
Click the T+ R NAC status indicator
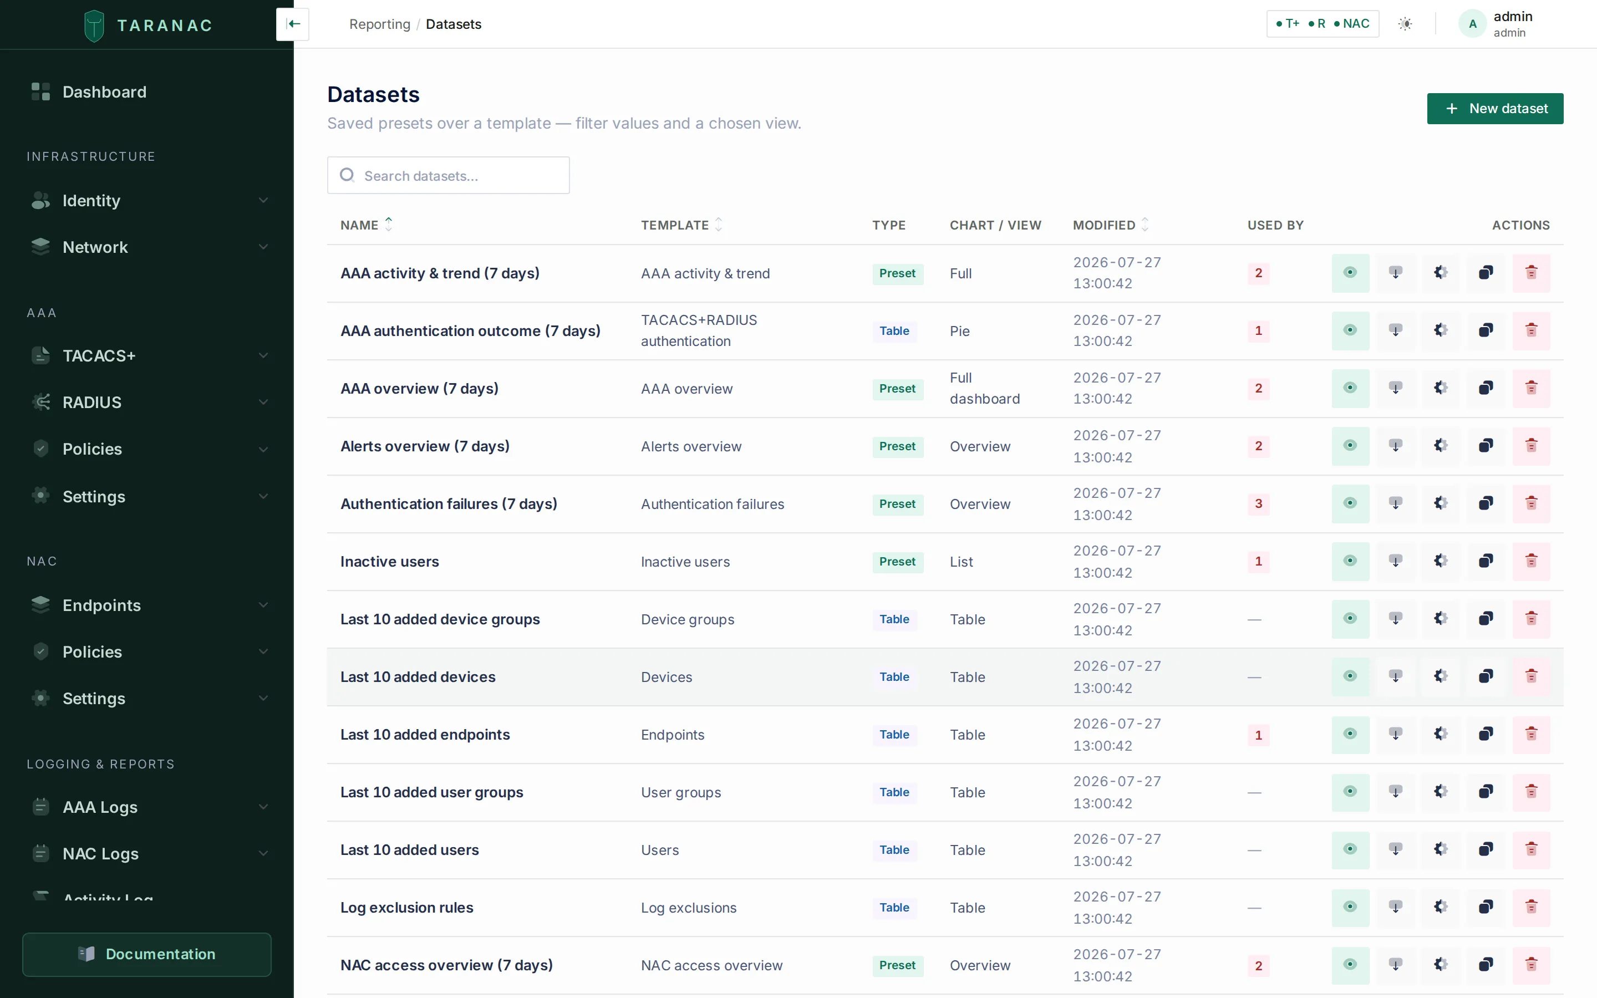click(1323, 24)
